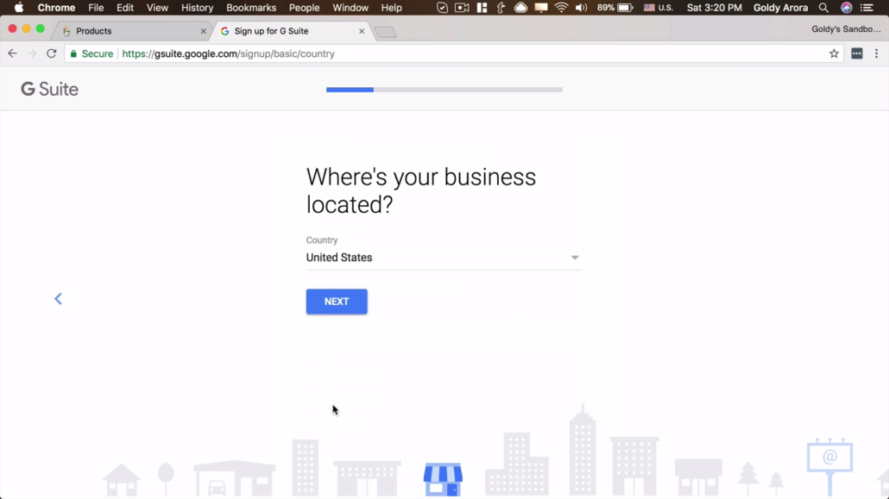
Task: Click the battery 89% indicator
Action: 615,8
